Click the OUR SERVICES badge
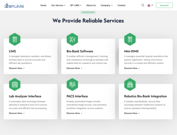177x135 pixels. (88, 12)
